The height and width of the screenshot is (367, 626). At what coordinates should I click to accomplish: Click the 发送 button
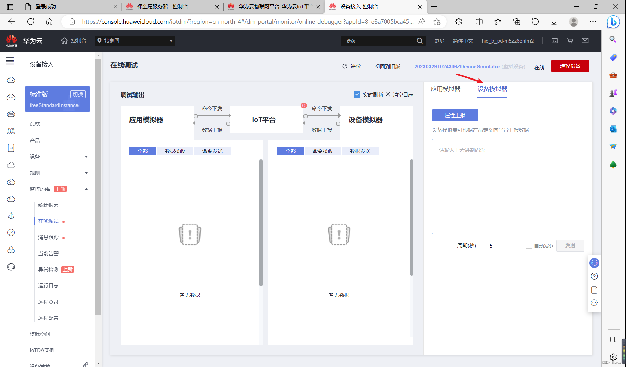[x=570, y=246]
